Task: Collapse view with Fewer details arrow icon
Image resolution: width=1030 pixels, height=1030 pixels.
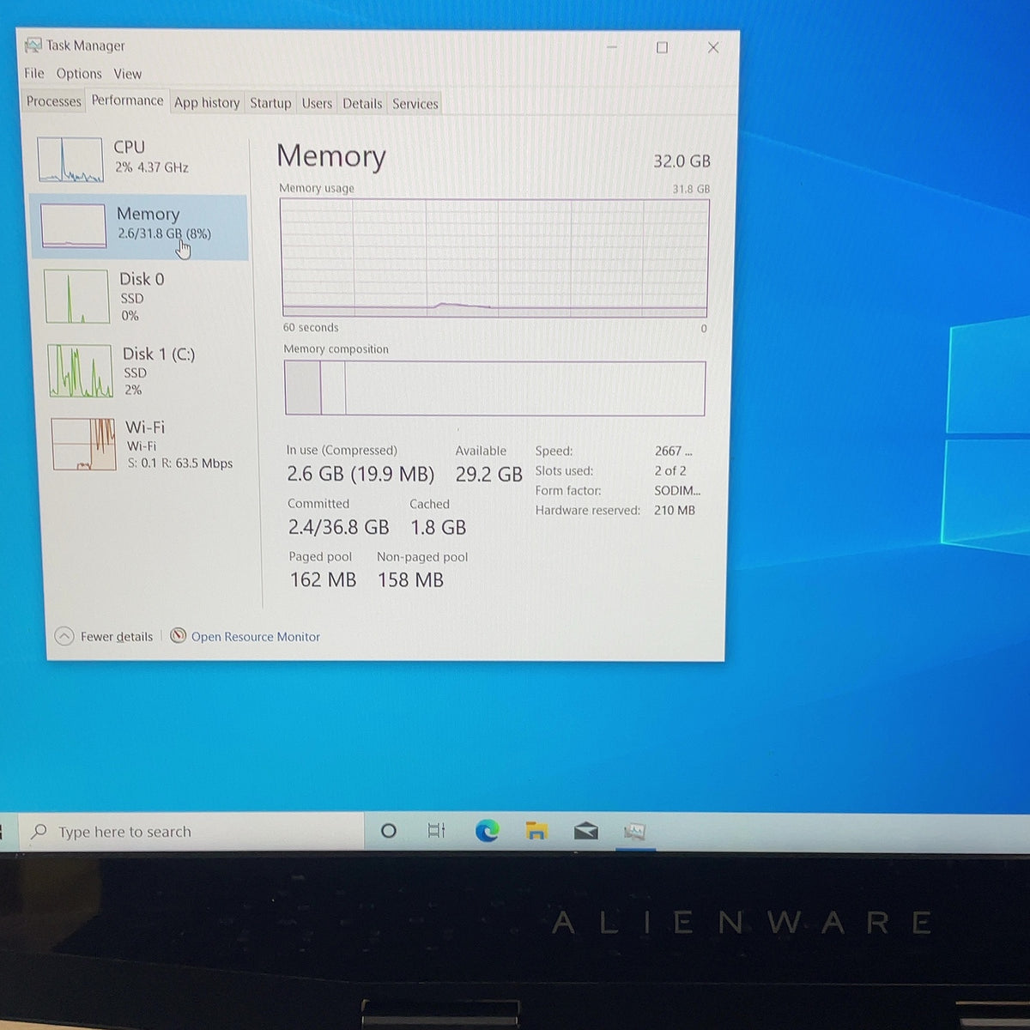Action: [x=64, y=636]
